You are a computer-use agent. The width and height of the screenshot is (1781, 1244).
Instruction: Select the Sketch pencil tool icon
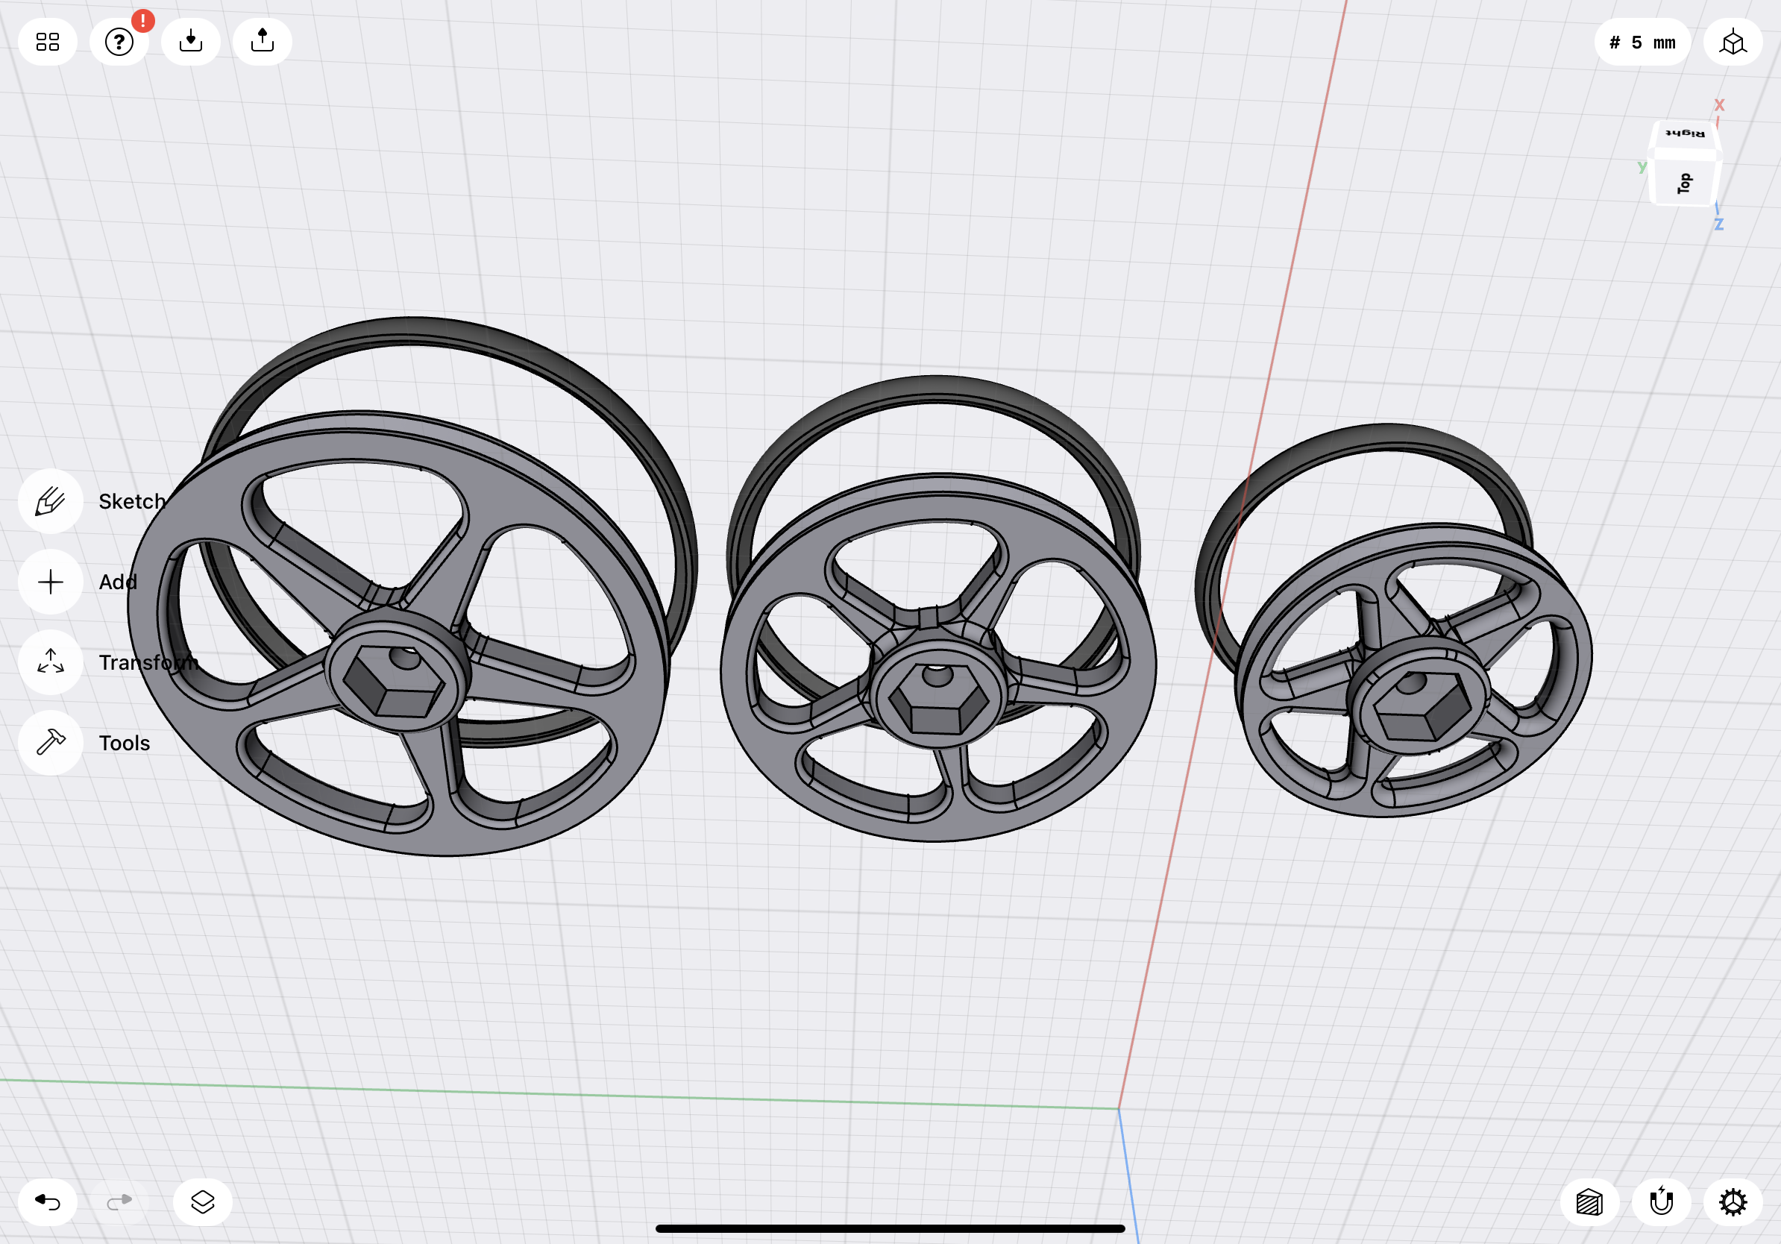[50, 501]
